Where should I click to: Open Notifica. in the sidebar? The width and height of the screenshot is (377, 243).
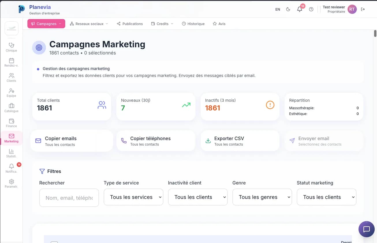(11, 168)
